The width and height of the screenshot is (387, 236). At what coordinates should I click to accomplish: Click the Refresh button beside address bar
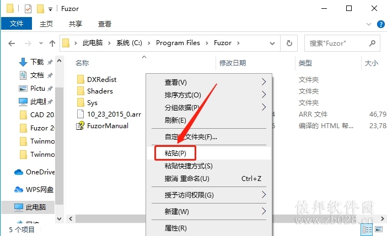click(x=289, y=43)
